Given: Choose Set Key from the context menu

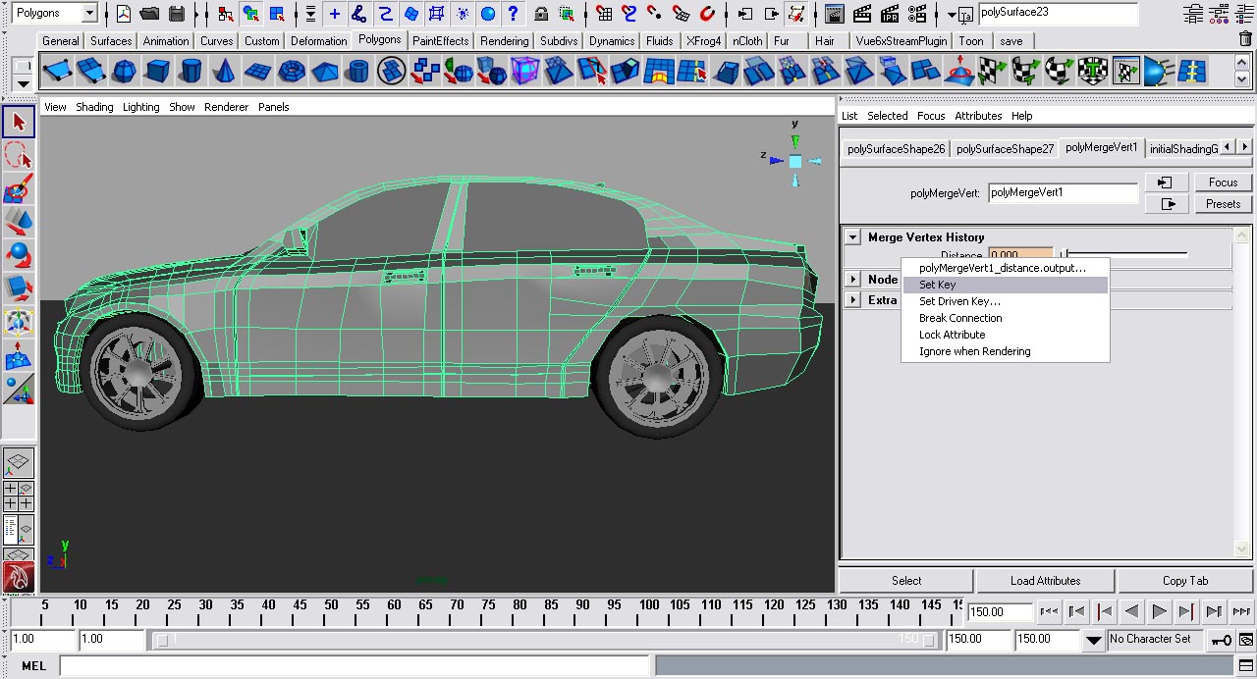Looking at the screenshot, I should (x=1006, y=285).
